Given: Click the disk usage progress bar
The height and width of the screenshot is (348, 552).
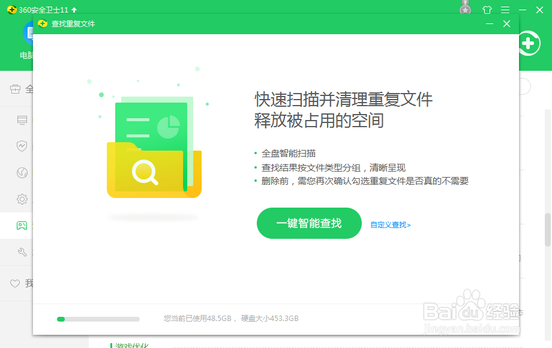Looking at the screenshot, I should click(98, 318).
